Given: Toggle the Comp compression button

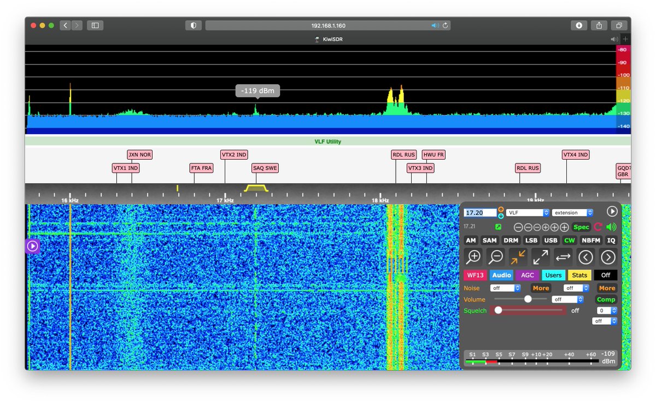Looking at the screenshot, I should (x=606, y=299).
